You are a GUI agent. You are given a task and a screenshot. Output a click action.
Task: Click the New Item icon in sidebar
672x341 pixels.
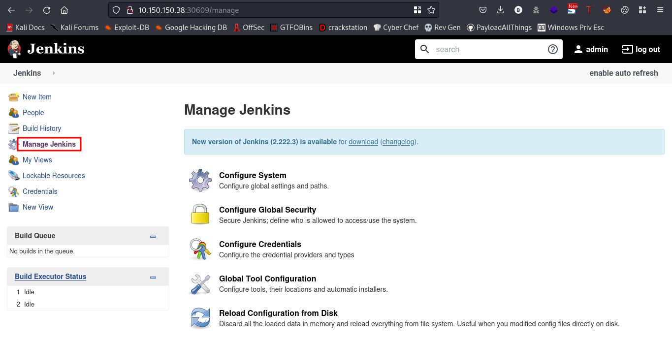click(14, 97)
